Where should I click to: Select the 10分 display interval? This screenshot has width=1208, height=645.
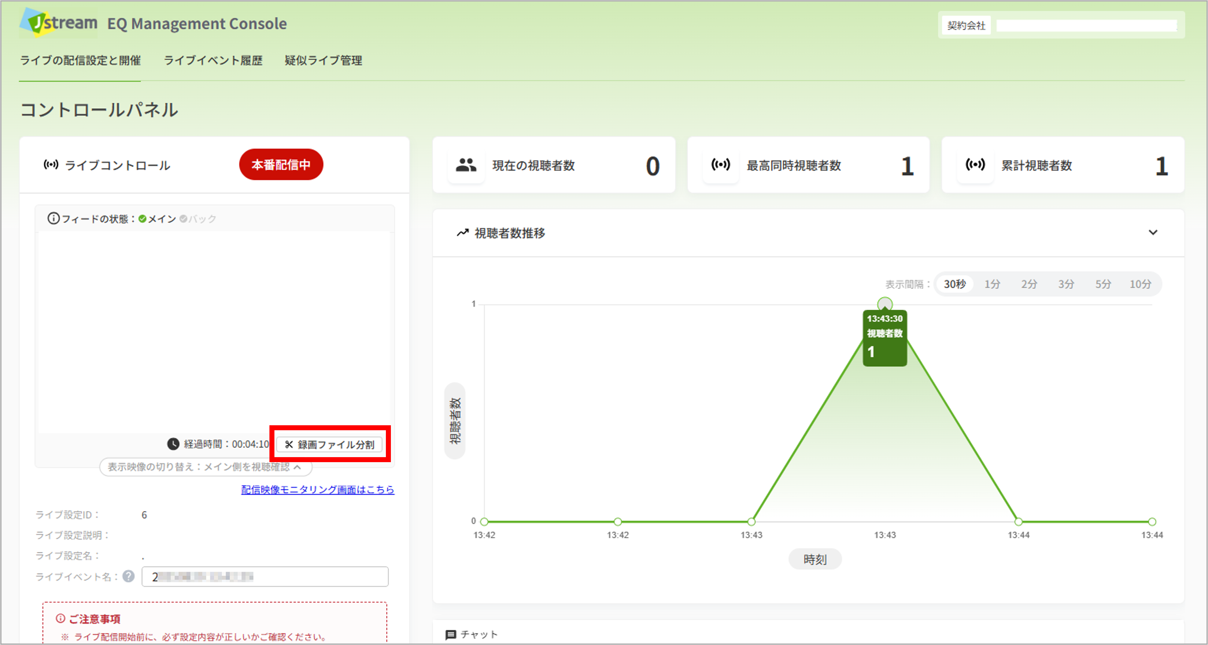pyautogui.click(x=1140, y=284)
